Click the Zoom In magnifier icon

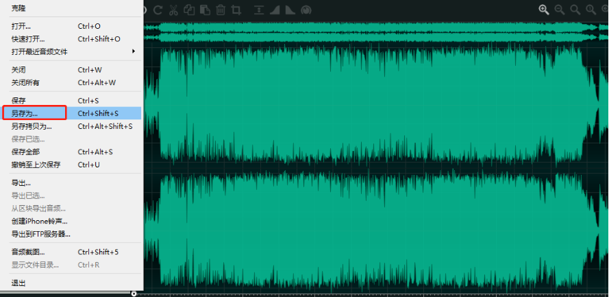click(x=544, y=10)
